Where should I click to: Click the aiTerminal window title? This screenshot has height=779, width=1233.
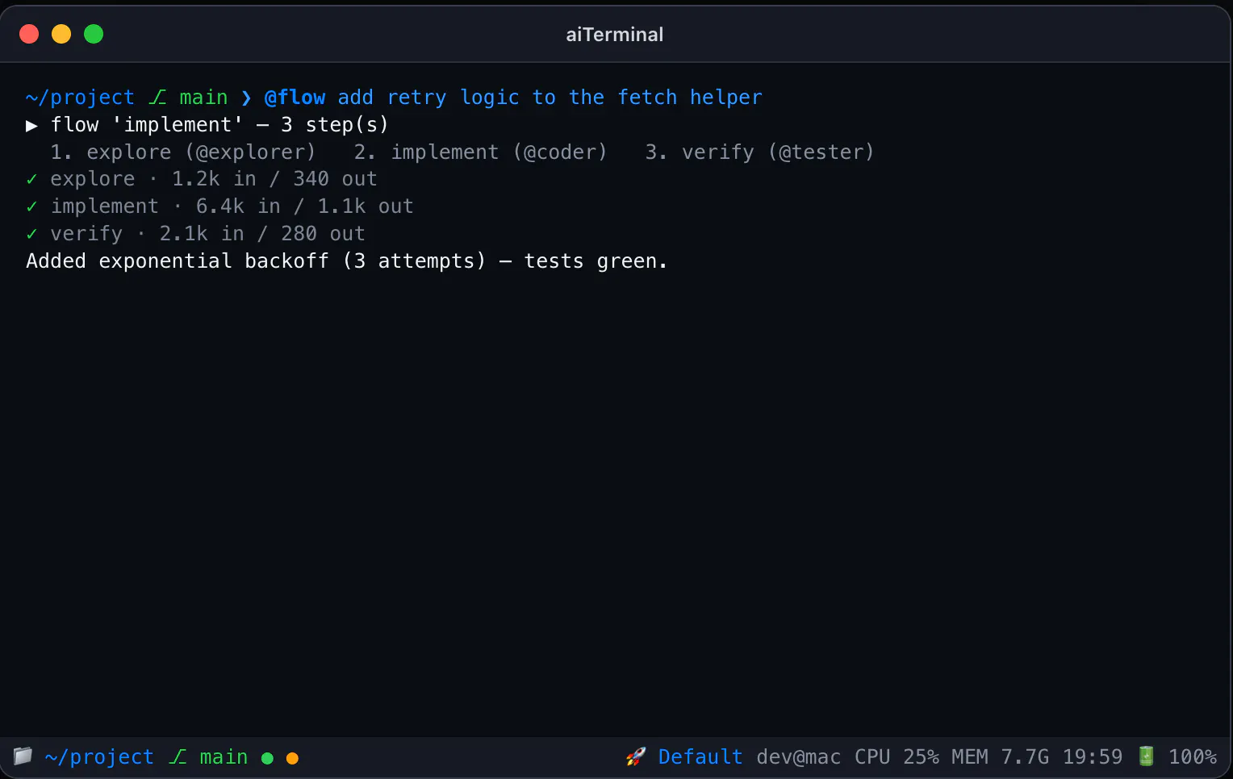point(615,35)
